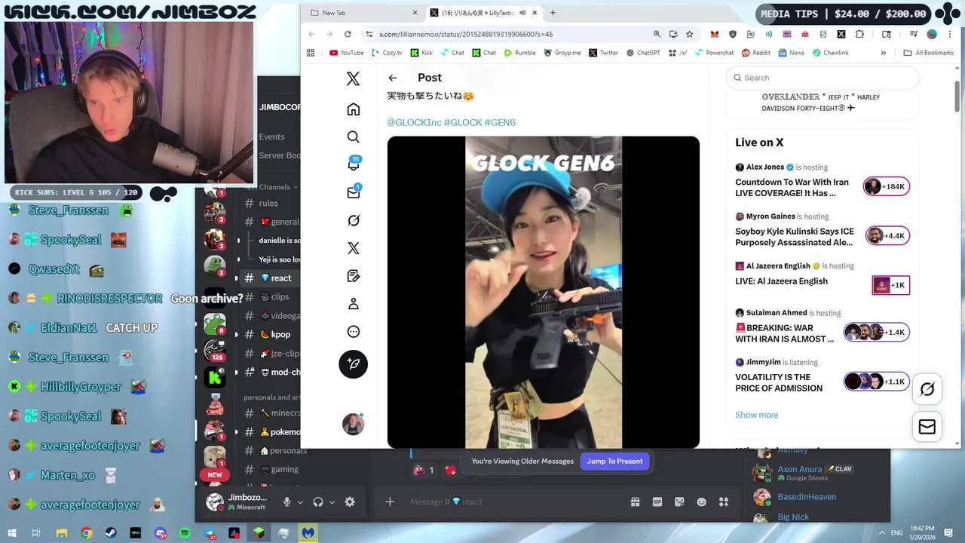Mute the tab audio speaker icon

pos(522,13)
